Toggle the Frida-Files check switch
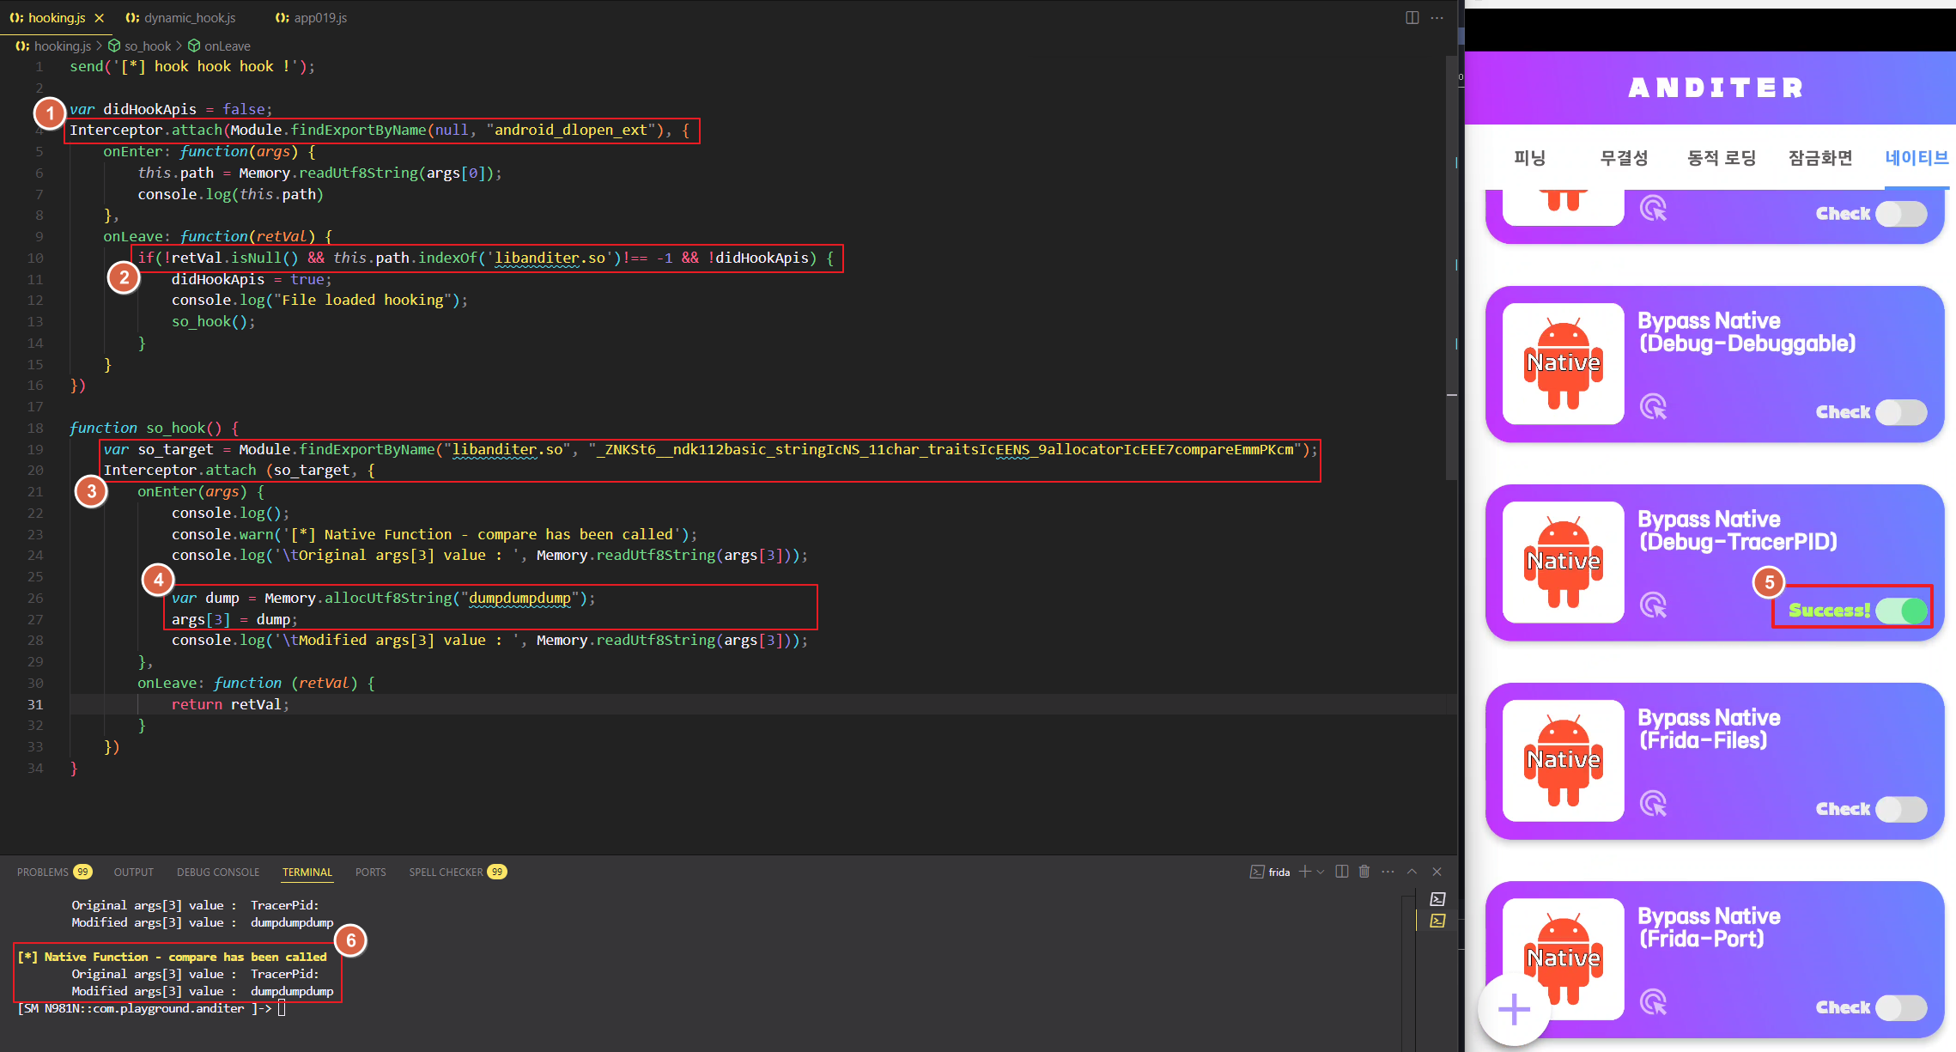Viewport: 1956px width, 1052px height. click(x=1902, y=809)
